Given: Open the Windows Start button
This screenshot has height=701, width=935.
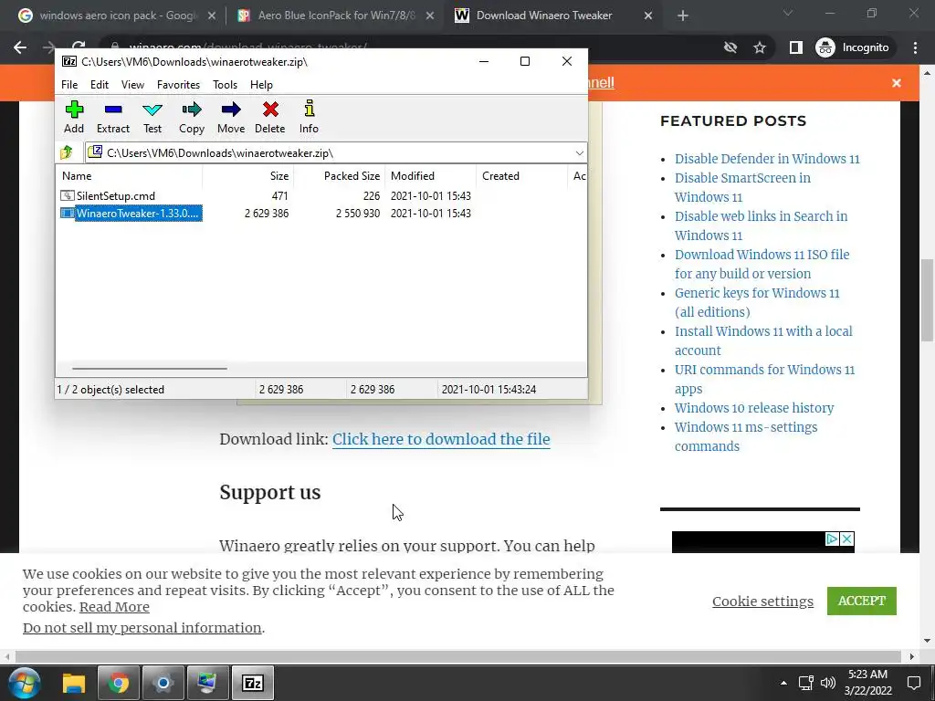Looking at the screenshot, I should pyautogui.click(x=24, y=683).
